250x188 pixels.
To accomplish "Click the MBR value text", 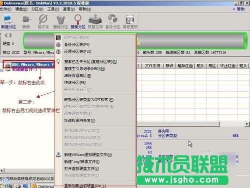I will click(x=235, y=136).
